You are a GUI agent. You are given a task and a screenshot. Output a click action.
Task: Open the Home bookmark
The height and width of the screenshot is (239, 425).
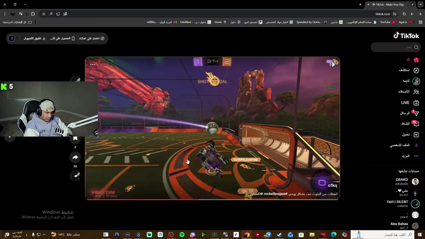point(220,22)
